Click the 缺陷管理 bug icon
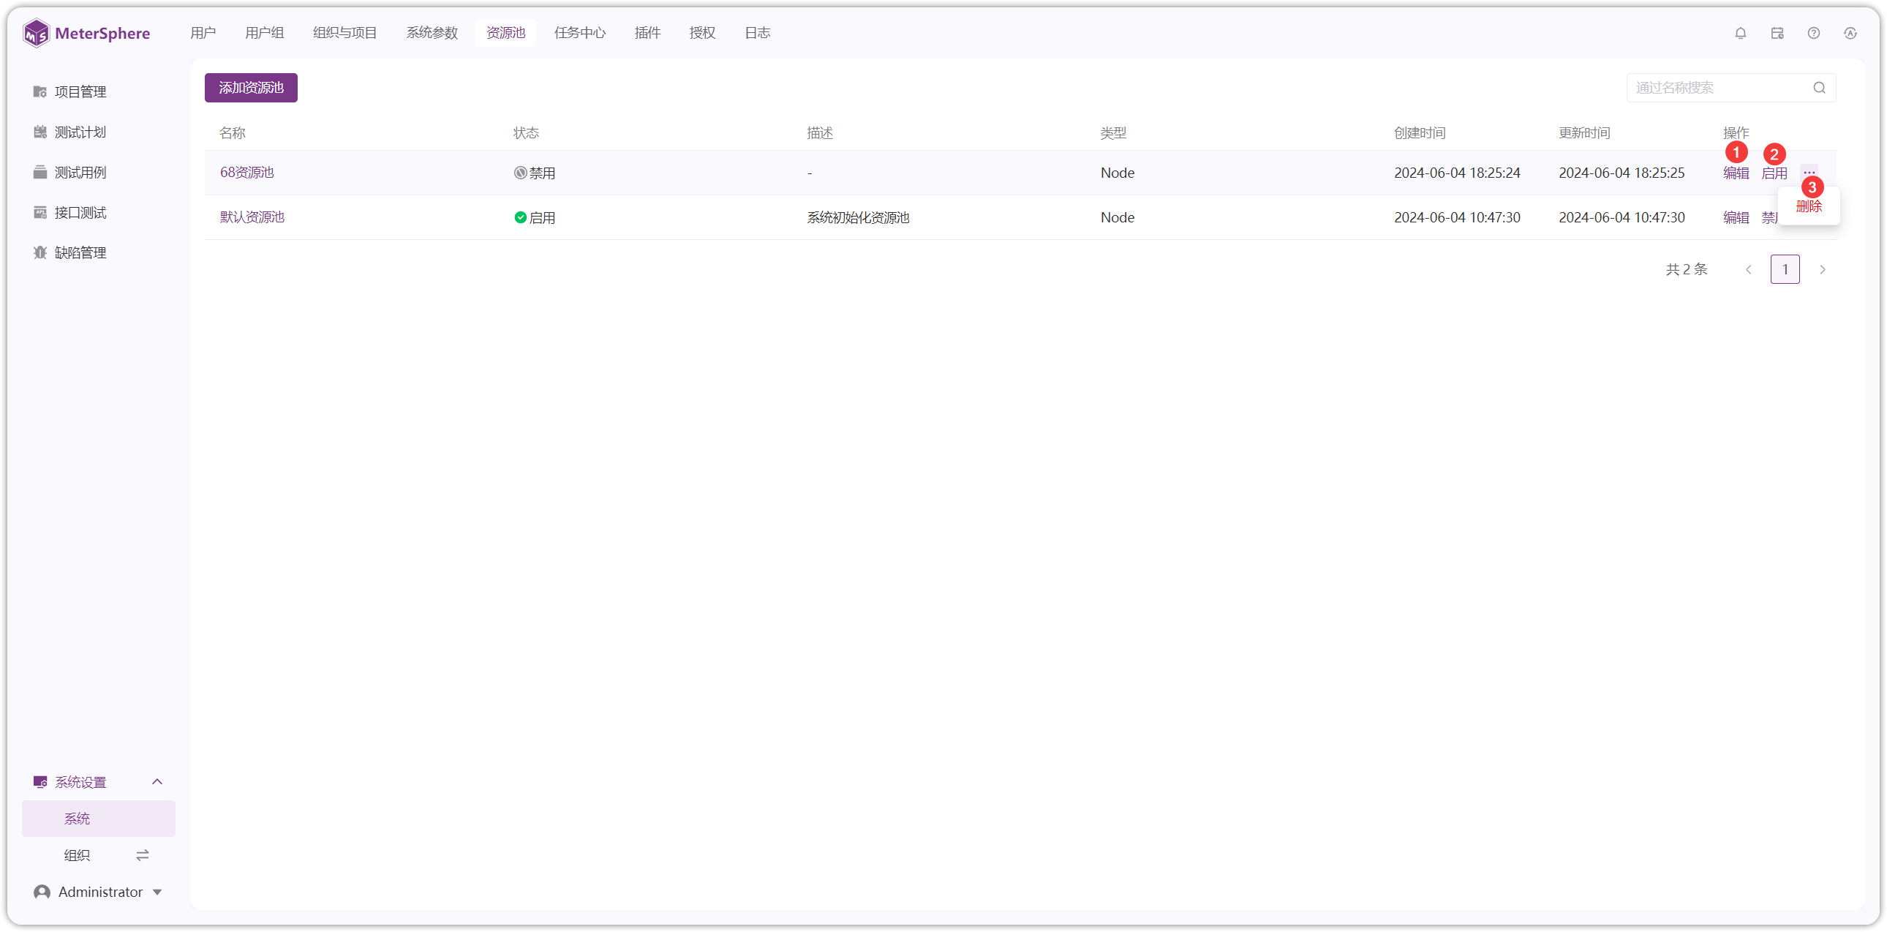This screenshot has height=932, width=1887. pos(40,253)
